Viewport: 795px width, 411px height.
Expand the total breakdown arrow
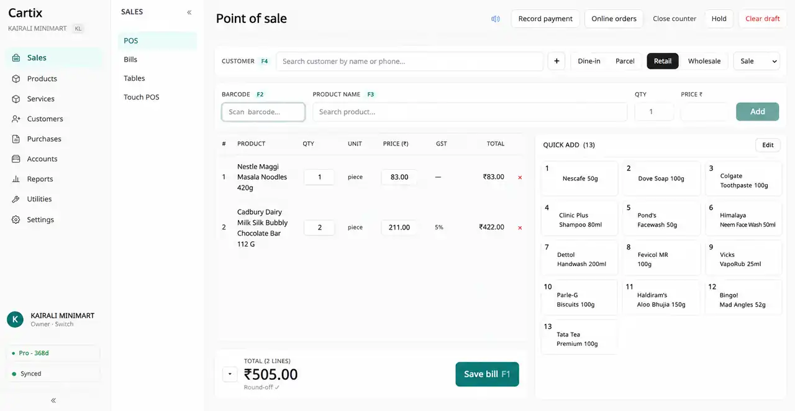230,374
